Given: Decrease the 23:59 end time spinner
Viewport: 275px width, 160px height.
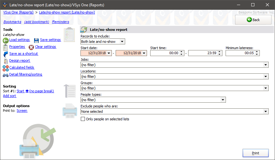Looking at the screenshot, I should [220, 54].
